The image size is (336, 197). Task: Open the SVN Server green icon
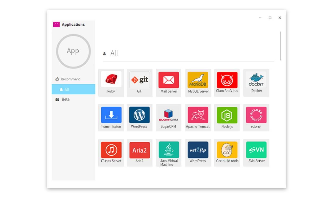point(256,150)
